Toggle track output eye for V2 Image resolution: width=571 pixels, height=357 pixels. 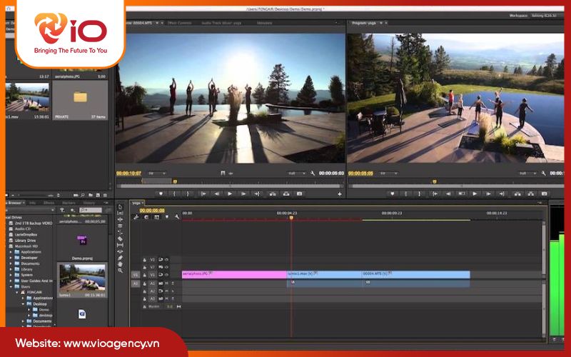click(x=166, y=267)
